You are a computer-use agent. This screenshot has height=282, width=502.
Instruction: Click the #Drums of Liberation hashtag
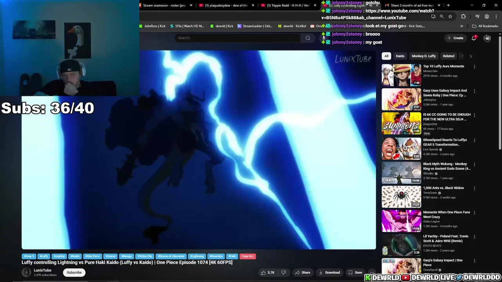[171, 256]
